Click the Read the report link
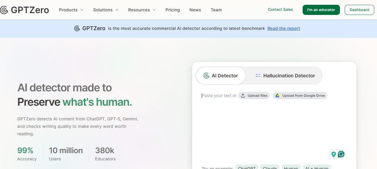Image resolution: width=377 pixels, height=169 pixels. tap(283, 28)
